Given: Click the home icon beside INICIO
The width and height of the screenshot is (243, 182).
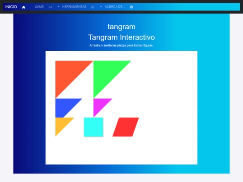Looking at the screenshot, I should [x=23, y=7].
